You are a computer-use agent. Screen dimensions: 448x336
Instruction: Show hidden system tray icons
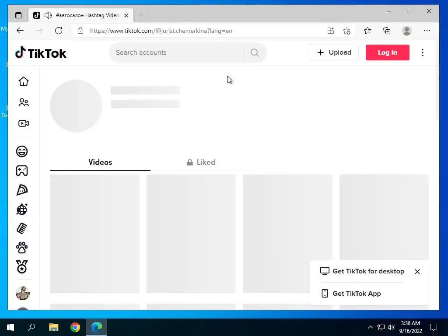[370, 327]
